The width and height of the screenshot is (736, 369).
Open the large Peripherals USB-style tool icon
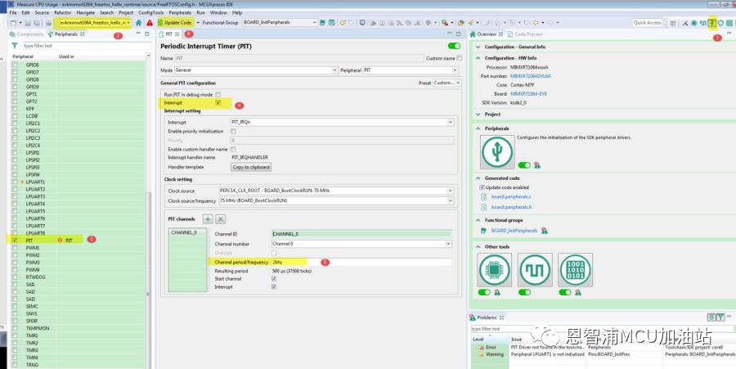pos(497,151)
